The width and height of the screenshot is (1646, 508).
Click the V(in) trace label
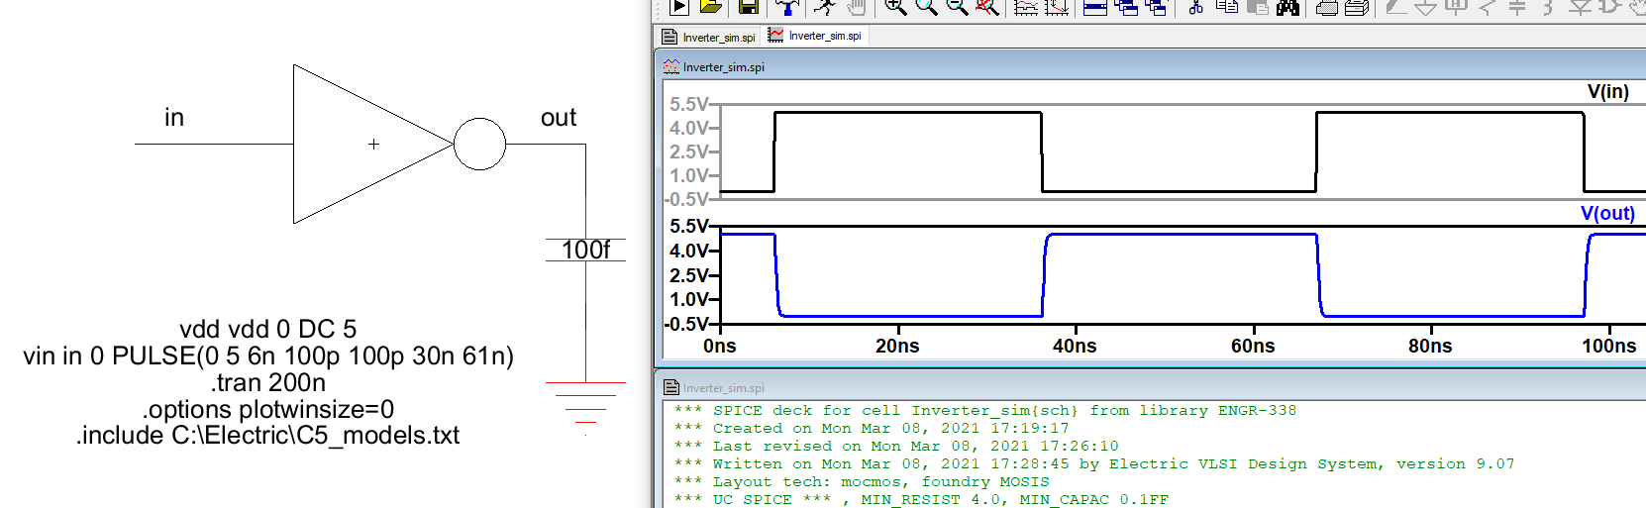pyautogui.click(x=1607, y=91)
